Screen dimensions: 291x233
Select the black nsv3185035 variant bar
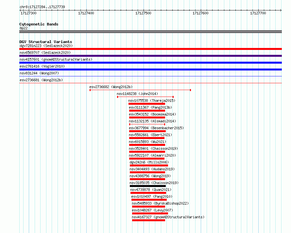click(148, 186)
